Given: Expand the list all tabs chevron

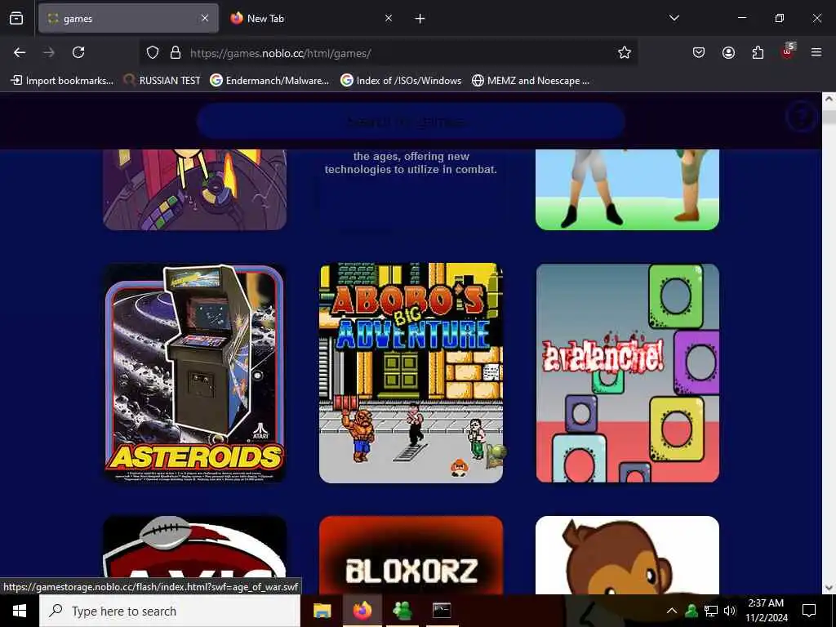Looking at the screenshot, I should [x=674, y=18].
